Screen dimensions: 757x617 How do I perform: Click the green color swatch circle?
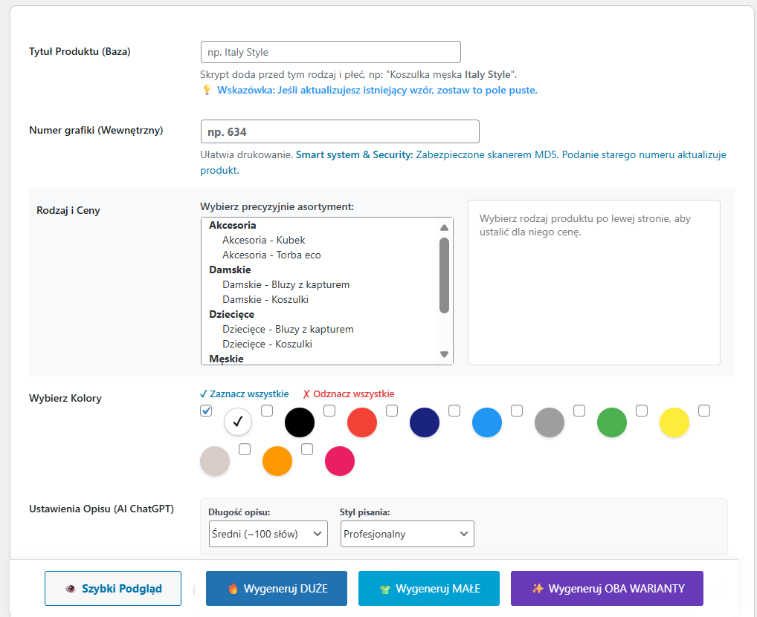point(612,422)
